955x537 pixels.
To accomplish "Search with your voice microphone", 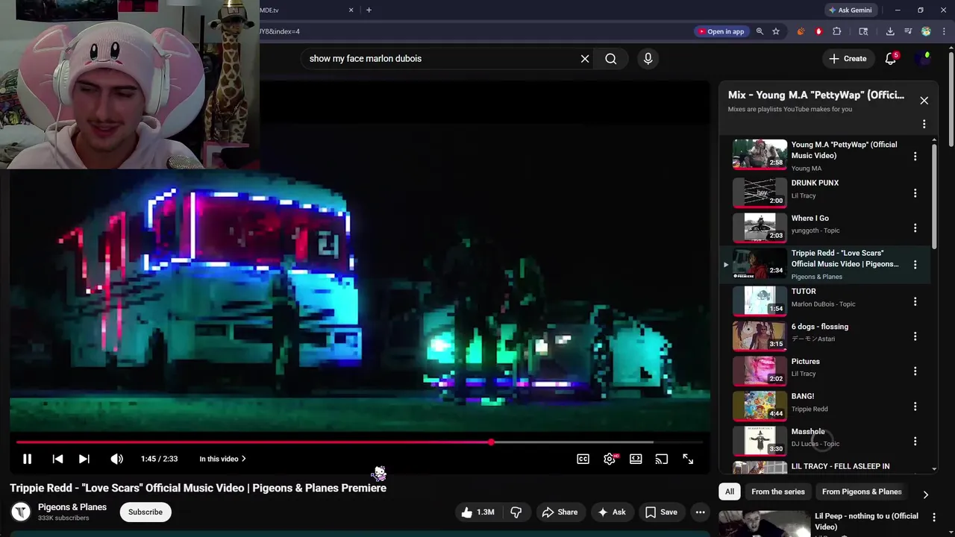I will (x=648, y=58).
